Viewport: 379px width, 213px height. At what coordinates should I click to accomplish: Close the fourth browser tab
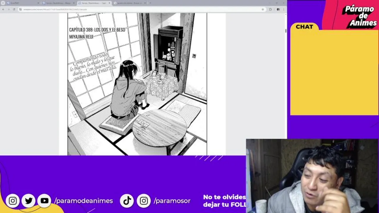coord(145,3)
